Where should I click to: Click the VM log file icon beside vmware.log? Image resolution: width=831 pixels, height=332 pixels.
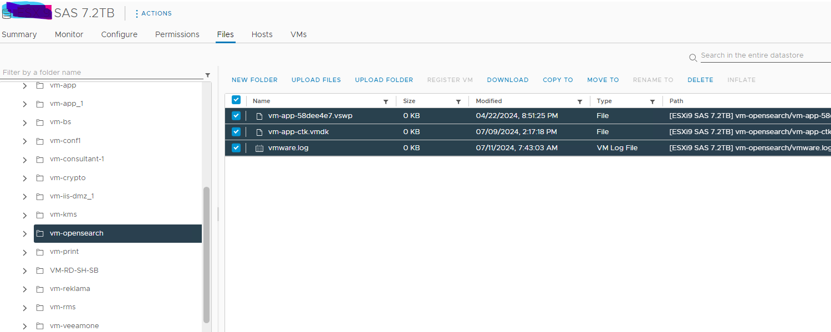(x=258, y=147)
